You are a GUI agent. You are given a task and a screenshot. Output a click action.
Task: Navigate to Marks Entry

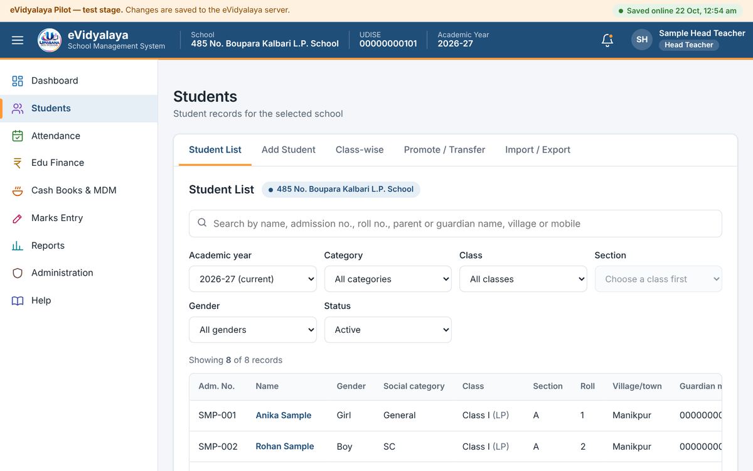coord(78,218)
